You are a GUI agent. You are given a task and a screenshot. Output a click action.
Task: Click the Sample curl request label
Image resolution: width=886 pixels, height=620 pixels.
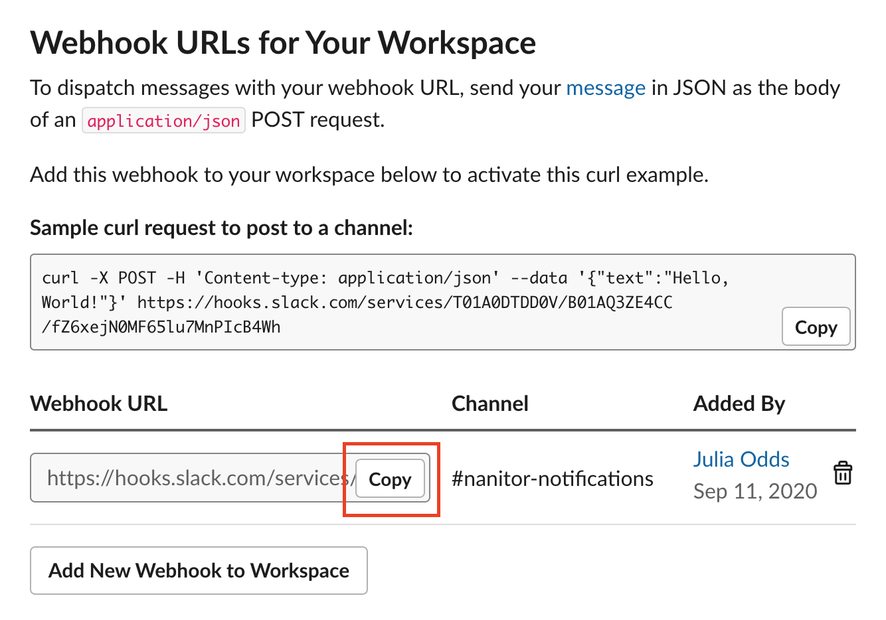coord(221,227)
